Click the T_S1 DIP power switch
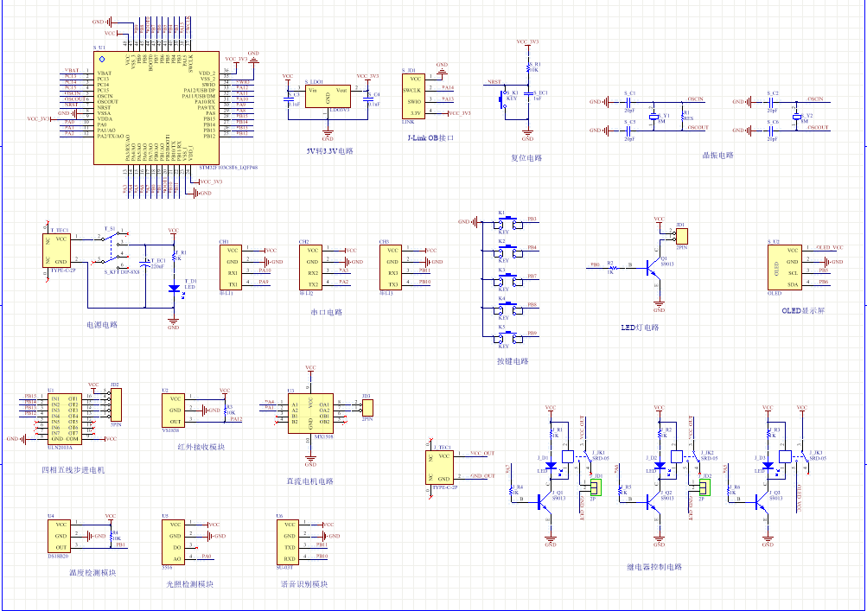Viewport: 867px width, 611px height. 112,248
